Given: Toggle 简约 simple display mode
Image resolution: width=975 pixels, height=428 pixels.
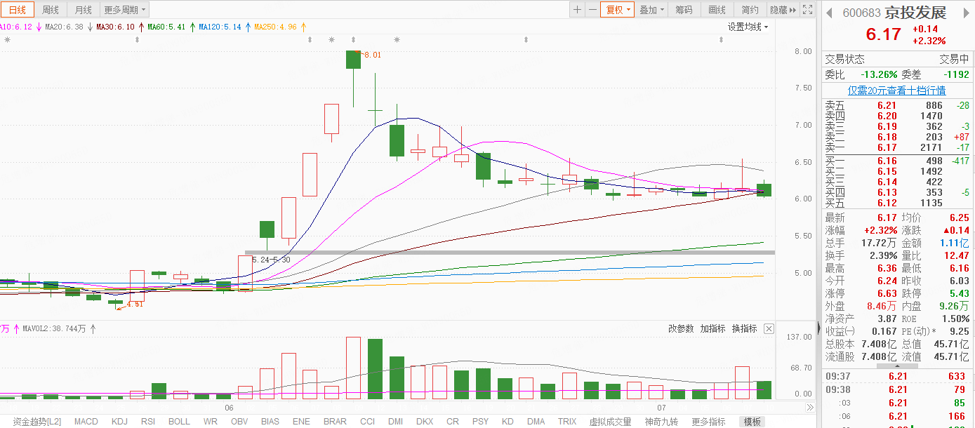Looking at the screenshot, I should (x=750, y=10).
